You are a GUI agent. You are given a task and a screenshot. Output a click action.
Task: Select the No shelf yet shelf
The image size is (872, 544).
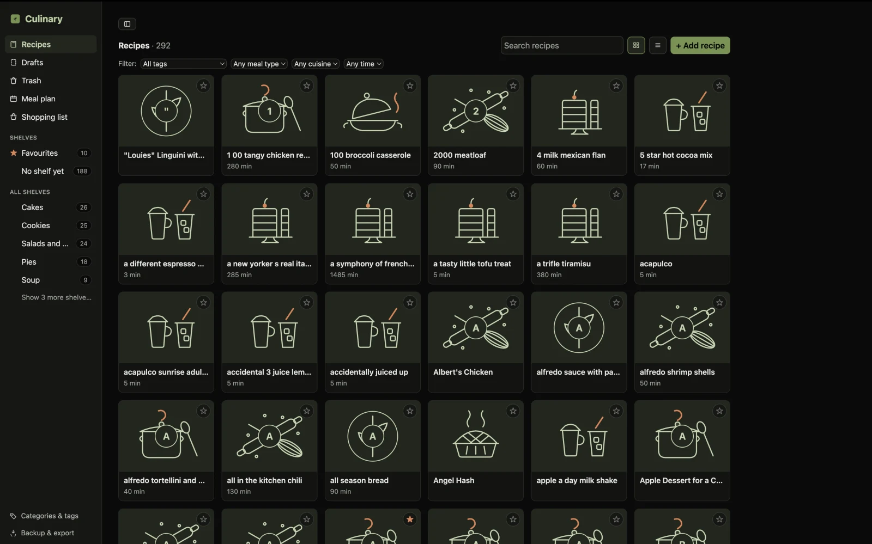(51, 171)
